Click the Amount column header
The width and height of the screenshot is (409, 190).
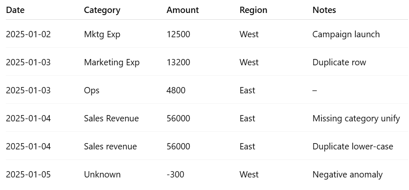click(x=183, y=10)
